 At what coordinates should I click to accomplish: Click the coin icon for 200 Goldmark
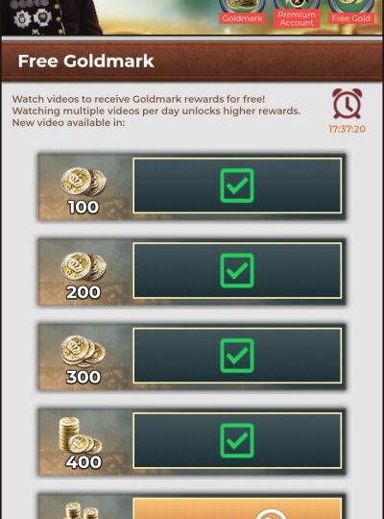click(84, 266)
